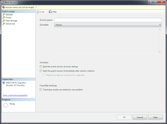Enable start event session at server startup

pyautogui.click(x=41, y=67)
